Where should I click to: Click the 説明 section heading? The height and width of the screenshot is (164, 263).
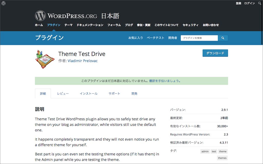(x=40, y=109)
